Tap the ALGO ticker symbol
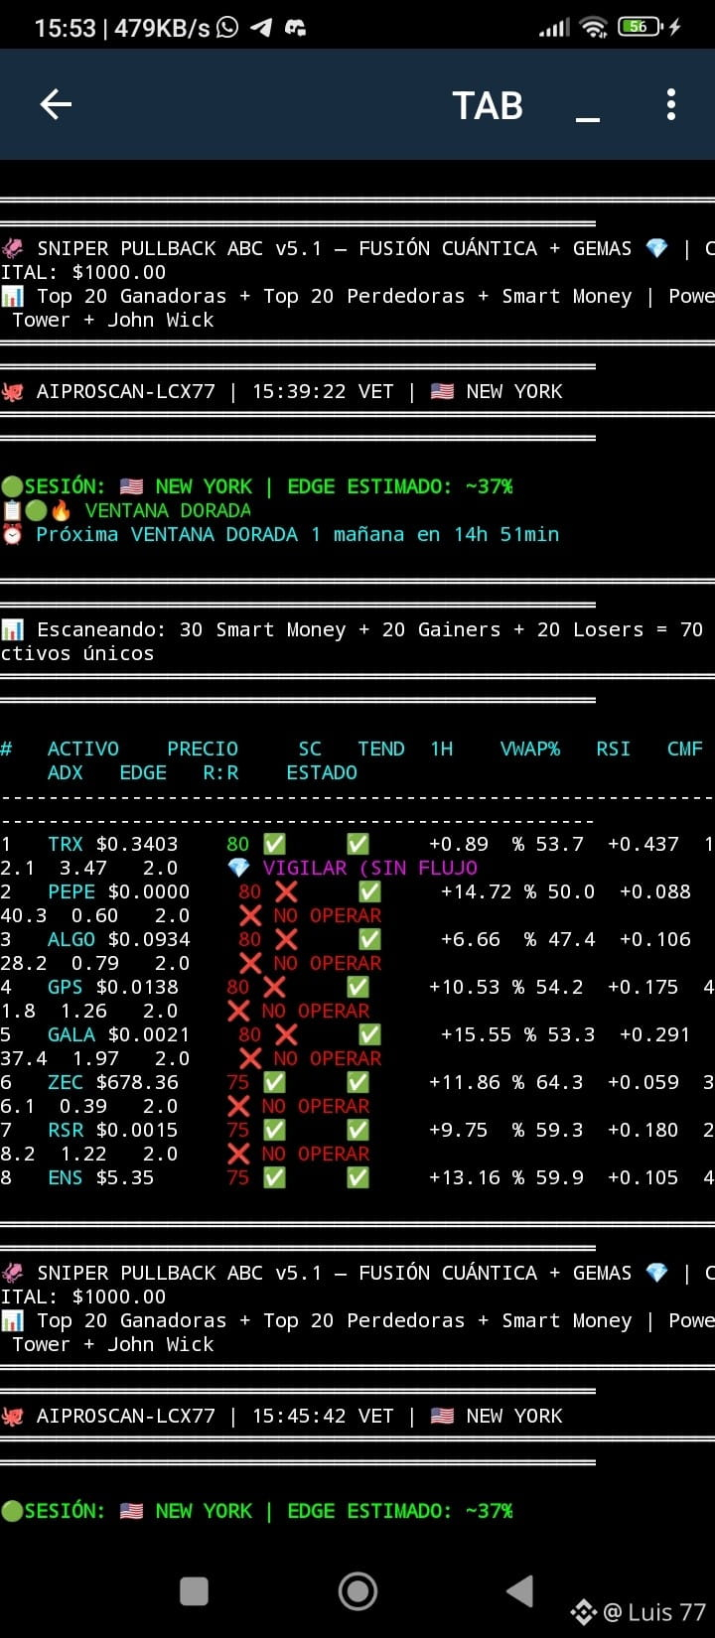 [71, 939]
